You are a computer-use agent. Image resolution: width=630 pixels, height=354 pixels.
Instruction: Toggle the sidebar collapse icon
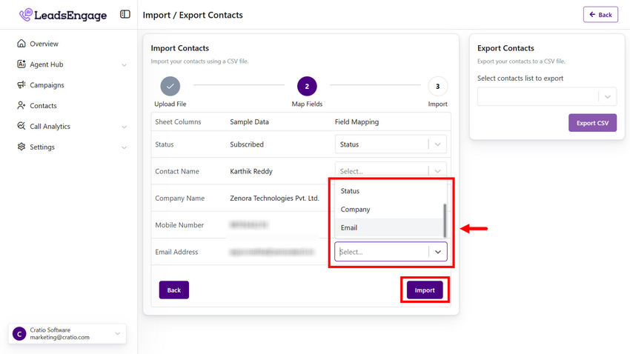coord(125,14)
